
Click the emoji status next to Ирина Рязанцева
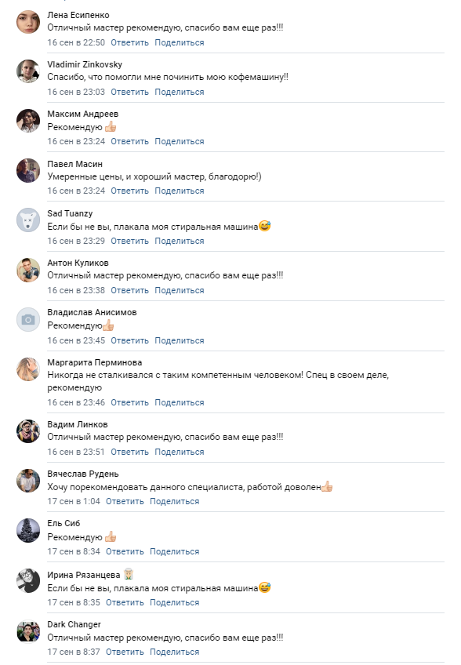point(129,575)
